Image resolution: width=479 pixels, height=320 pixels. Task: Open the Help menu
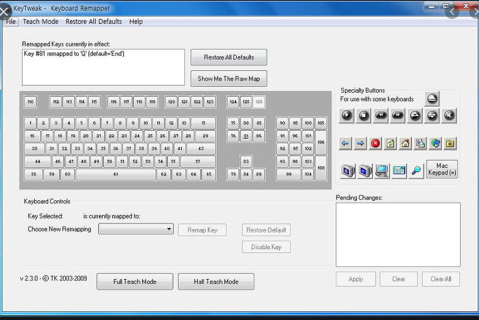tap(136, 21)
